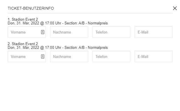This screenshot has height=111, width=180.
Task: Click the Telefon field of the second ticket
Action: coord(111,56)
